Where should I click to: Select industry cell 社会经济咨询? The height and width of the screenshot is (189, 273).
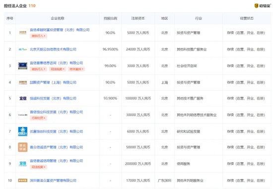pos(187,66)
